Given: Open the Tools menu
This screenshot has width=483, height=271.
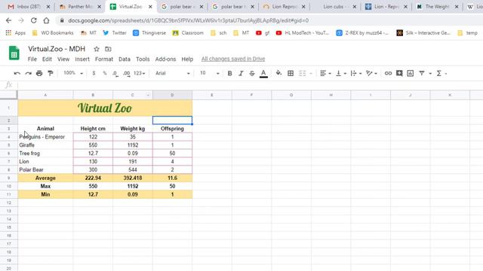Looking at the screenshot, I should (x=143, y=59).
